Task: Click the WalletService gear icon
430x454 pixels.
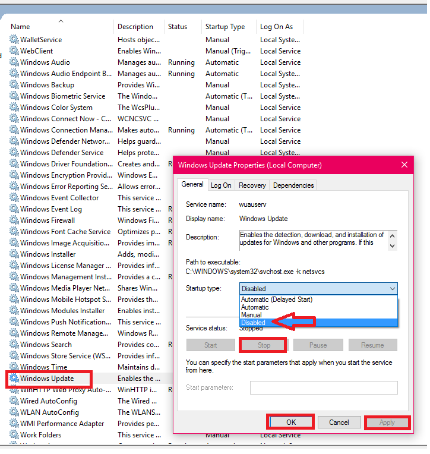Action: (x=14, y=39)
